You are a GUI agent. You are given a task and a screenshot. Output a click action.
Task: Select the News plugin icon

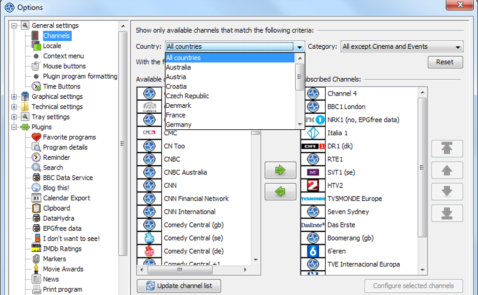36,279
